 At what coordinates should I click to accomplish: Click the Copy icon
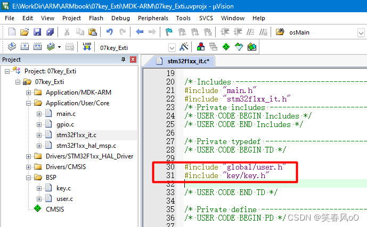80,32
